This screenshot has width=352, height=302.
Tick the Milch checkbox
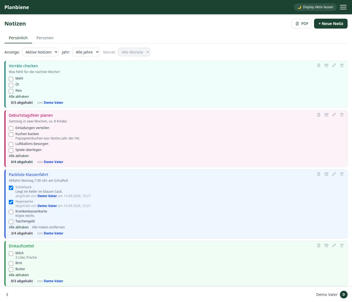(x=11, y=254)
